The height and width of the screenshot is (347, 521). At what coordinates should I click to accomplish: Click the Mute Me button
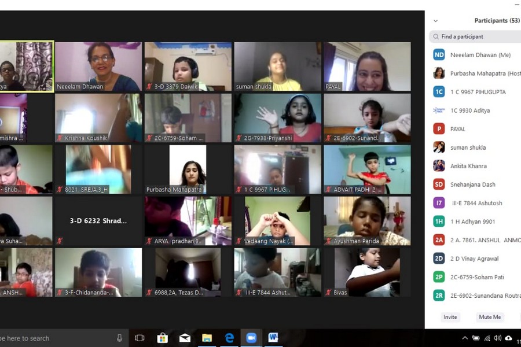pos(490,317)
